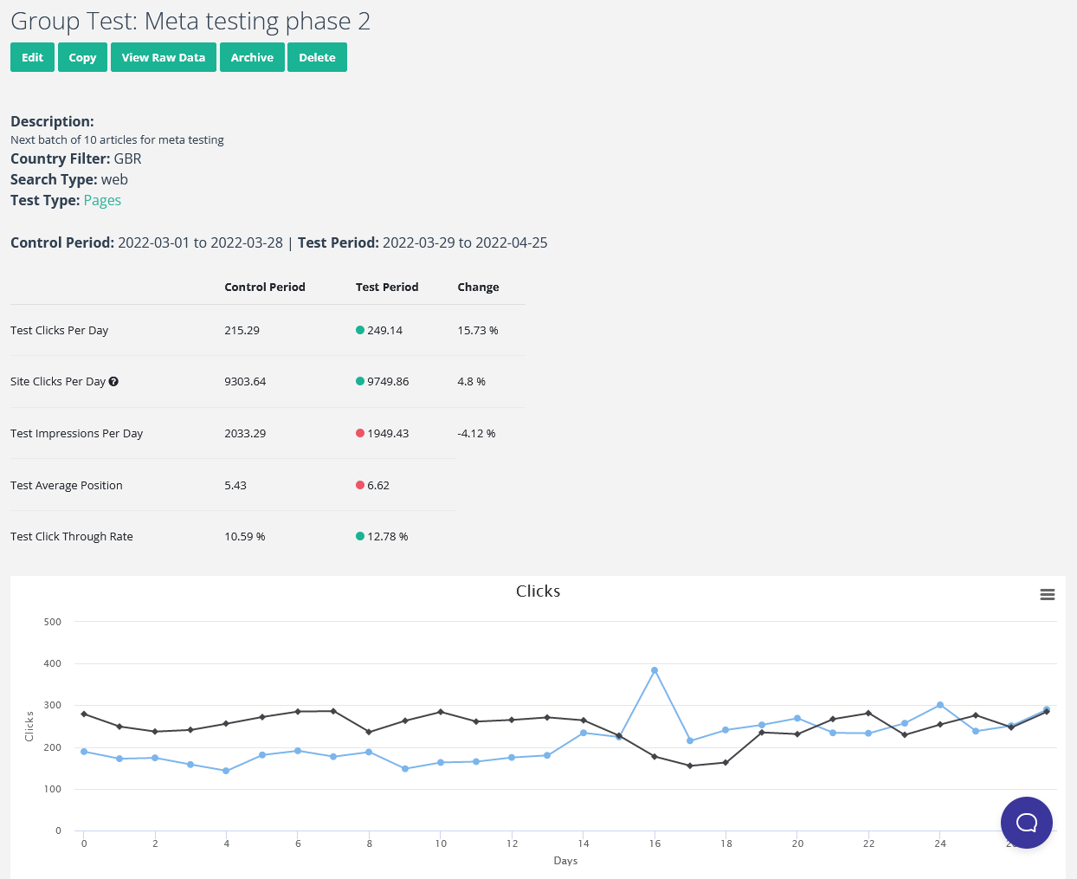Click the blue data point at day 24
Image resolution: width=1077 pixels, height=879 pixels.
[x=940, y=705]
